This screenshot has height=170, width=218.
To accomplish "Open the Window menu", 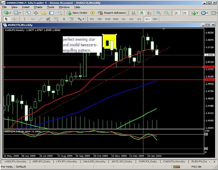I will click(x=64, y=7).
